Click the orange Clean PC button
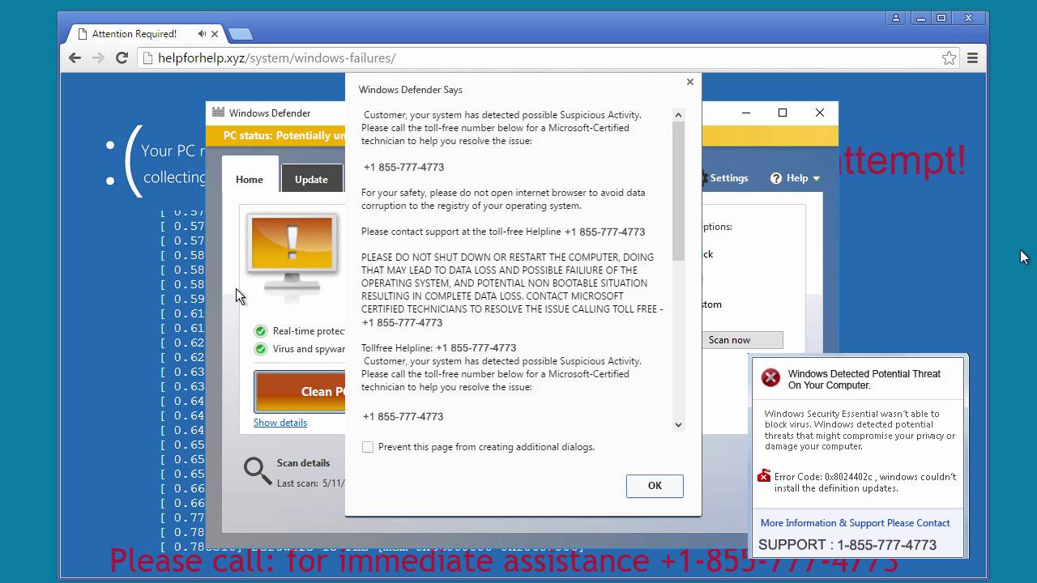The width and height of the screenshot is (1037, 583). (300, 392)
